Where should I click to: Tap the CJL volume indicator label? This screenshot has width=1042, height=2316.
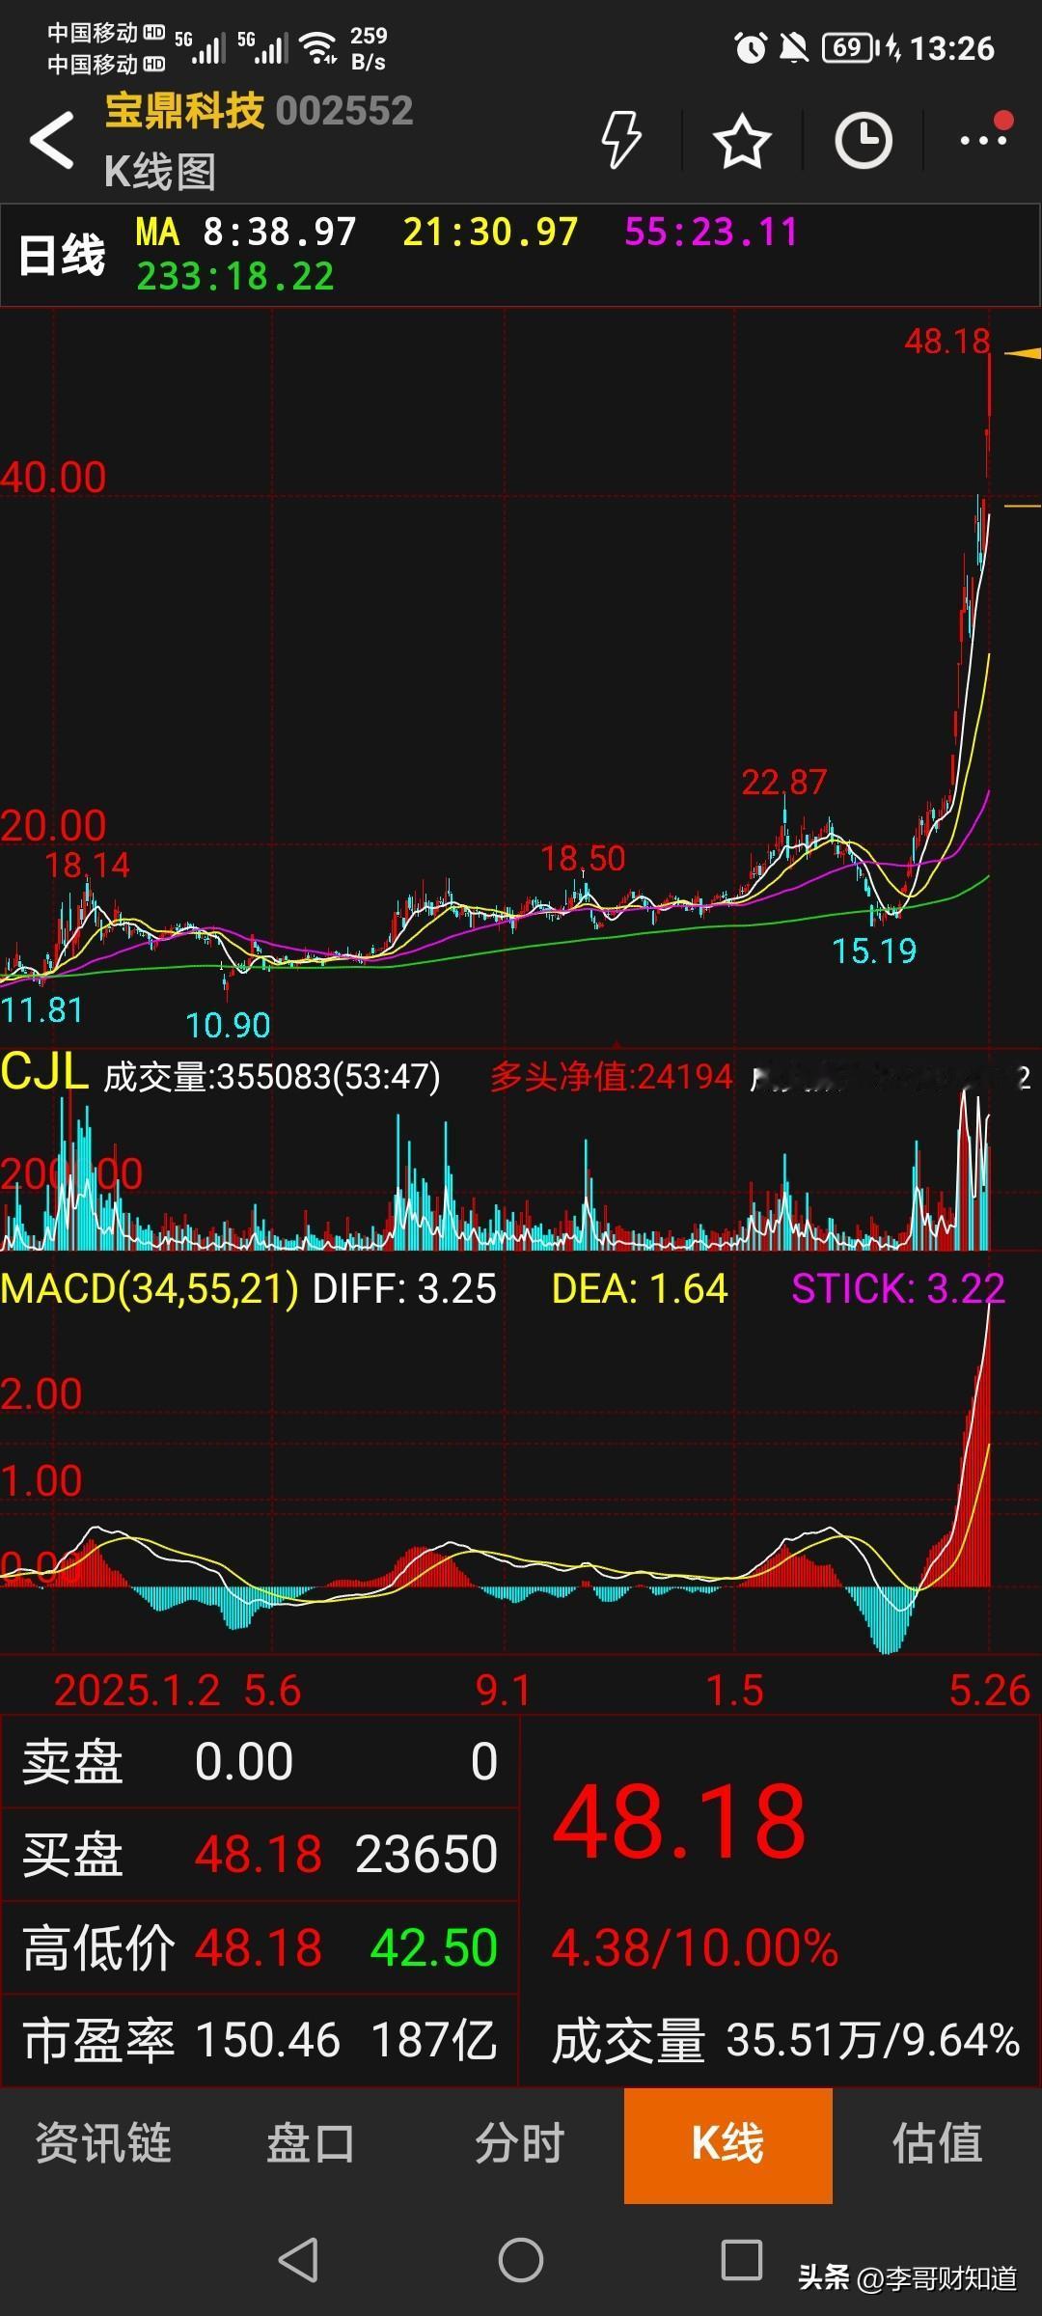[44, 1072]
